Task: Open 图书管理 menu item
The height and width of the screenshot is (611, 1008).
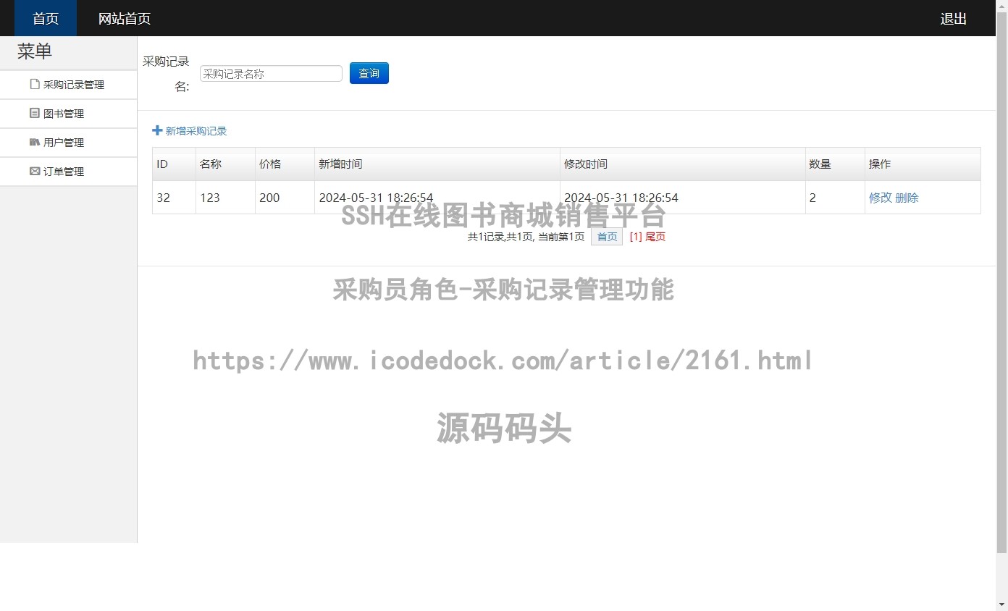Action: [68, 114]
